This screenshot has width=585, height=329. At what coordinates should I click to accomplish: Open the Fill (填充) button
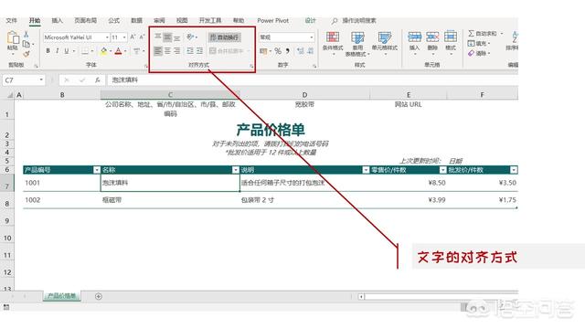click(478, 44)
